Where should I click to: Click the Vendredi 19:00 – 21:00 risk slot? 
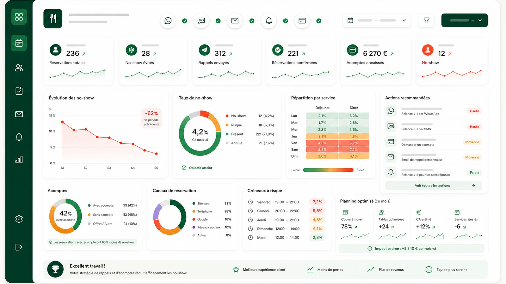(x=286, y=202)
